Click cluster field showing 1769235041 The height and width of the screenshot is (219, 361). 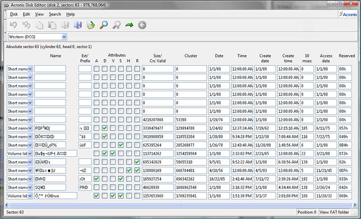coord(191,196)
